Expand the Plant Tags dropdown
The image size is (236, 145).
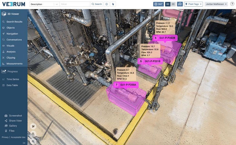click(x=193, y=4)
